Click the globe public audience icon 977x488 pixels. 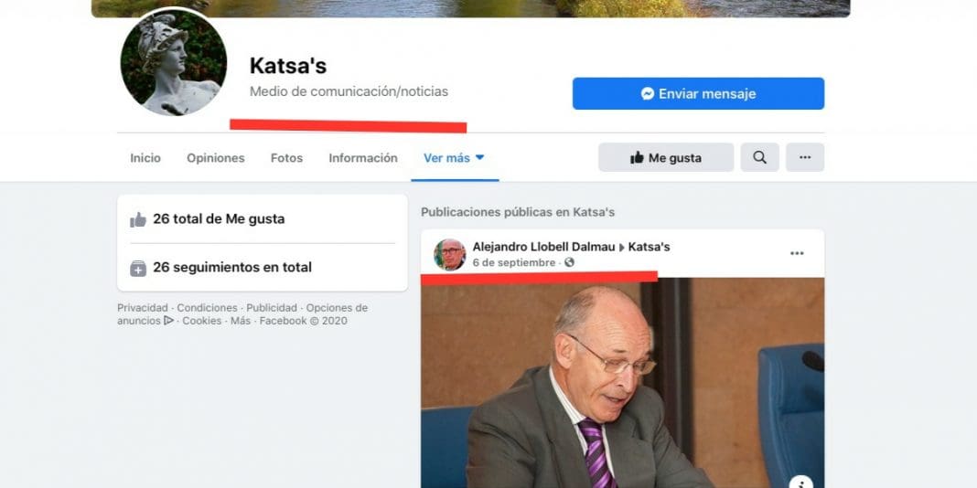[x=569, y=262]
